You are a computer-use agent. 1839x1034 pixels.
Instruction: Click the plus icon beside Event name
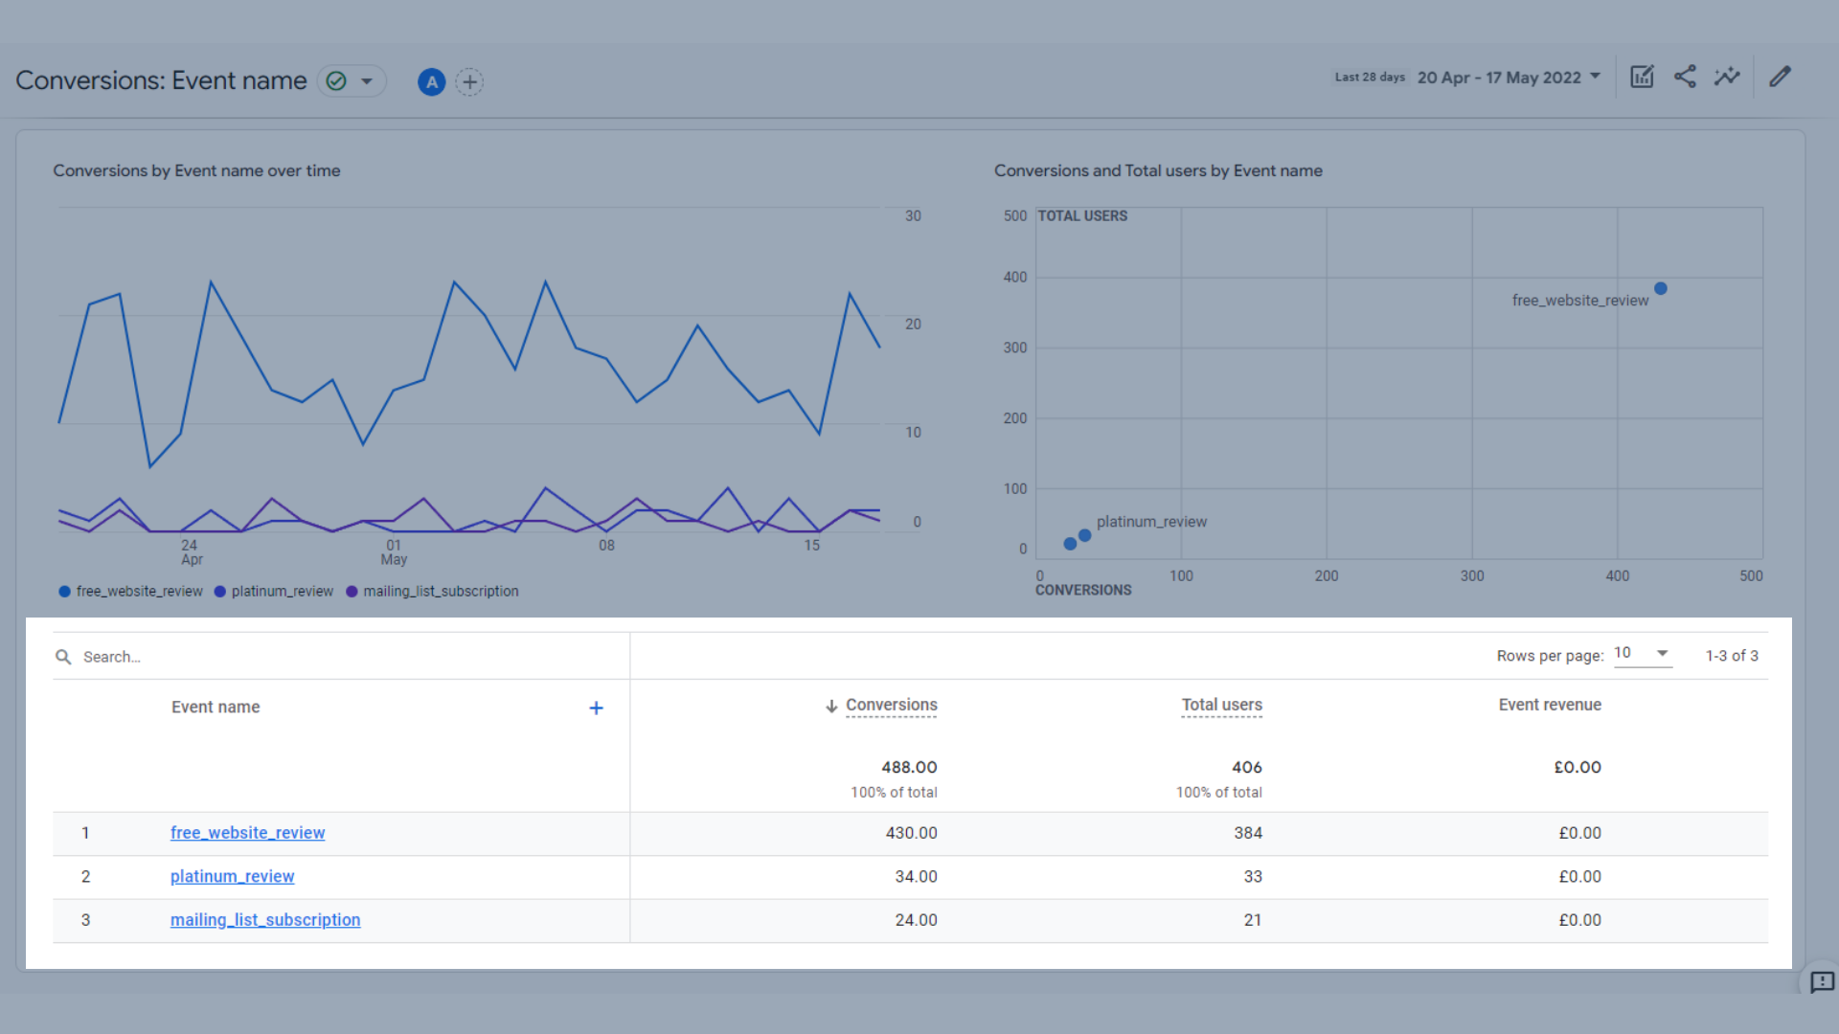click(596, 708)
